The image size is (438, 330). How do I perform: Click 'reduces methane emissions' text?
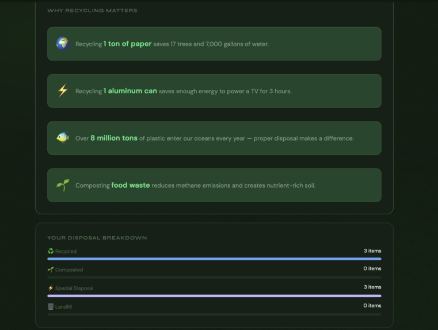click(x=191, y=185)
